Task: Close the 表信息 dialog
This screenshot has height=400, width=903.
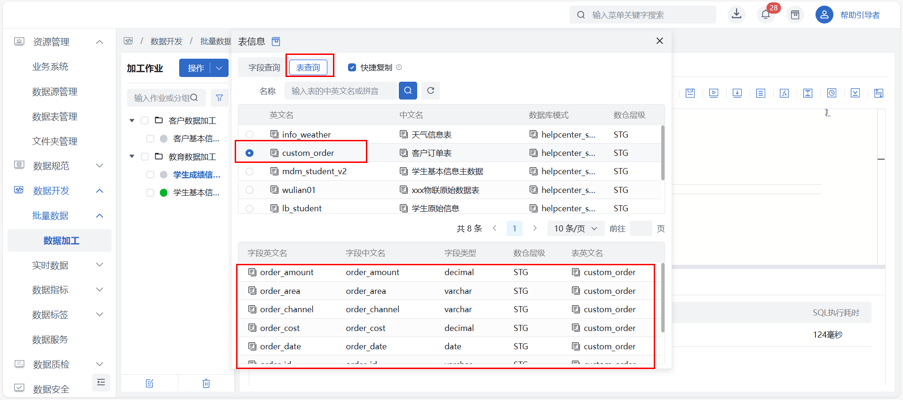Action: (659, 41)
